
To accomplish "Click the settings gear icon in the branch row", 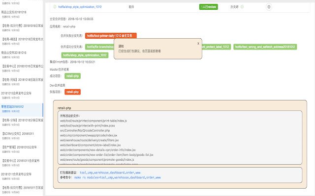I will (269, 7).
